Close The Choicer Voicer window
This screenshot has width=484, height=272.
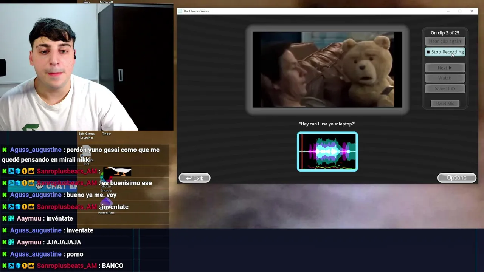(472, 11)
